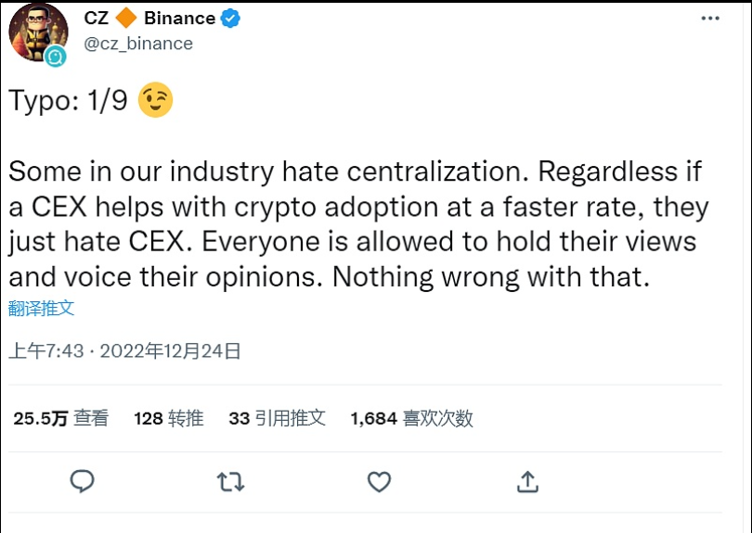
Task: Click the 翻译推文 translate link
Action: [x=41, y=309]
